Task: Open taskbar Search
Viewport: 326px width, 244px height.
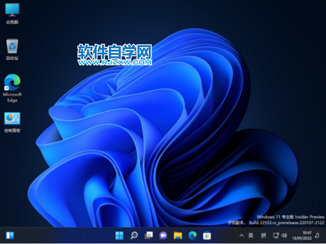Action: point(134,235)
